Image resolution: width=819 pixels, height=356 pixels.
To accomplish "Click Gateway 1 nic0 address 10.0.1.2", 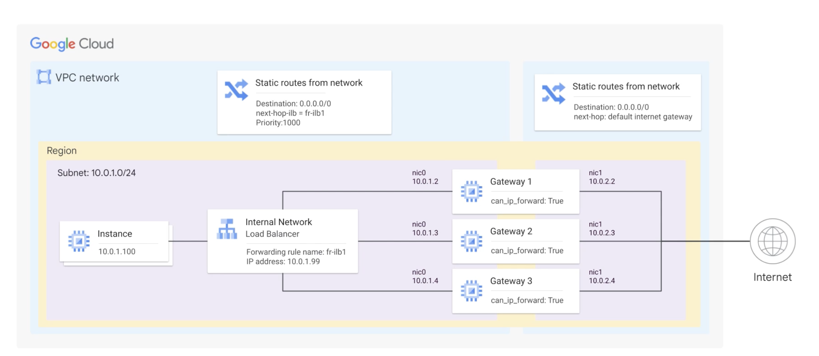I will pyautogui.click(x=425, y=181).
